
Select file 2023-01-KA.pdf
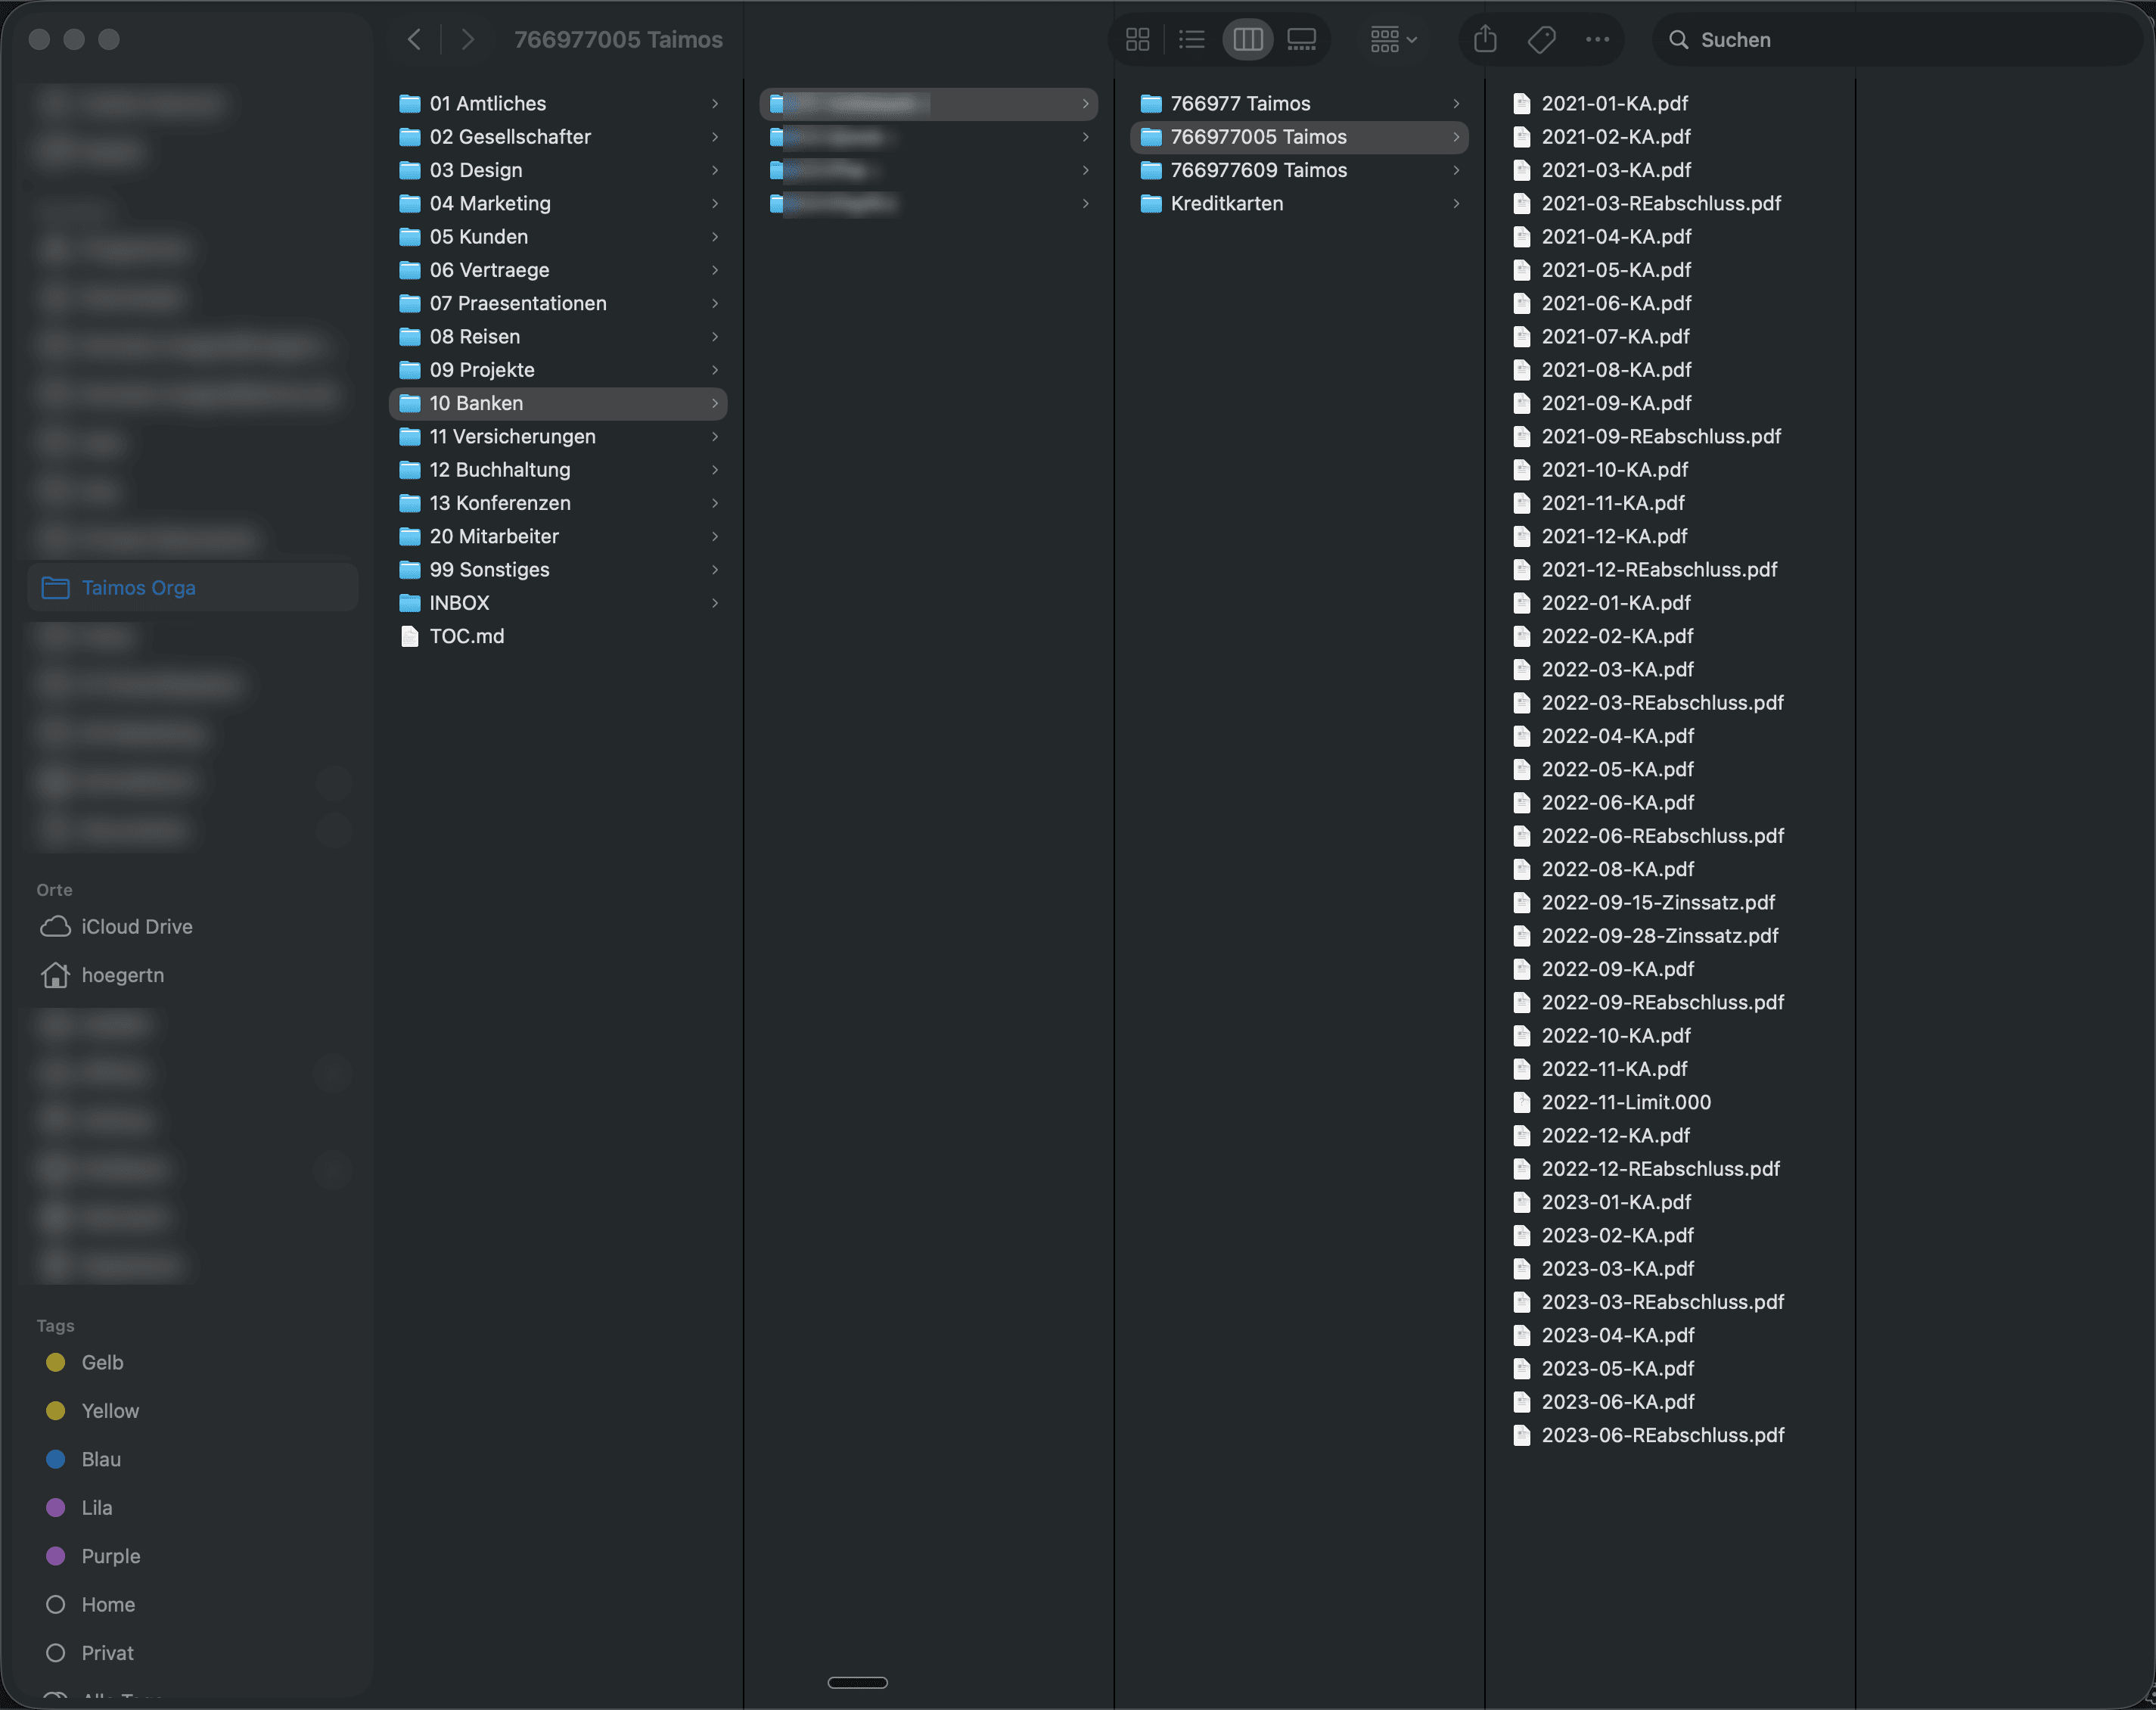point(1670,1202)
